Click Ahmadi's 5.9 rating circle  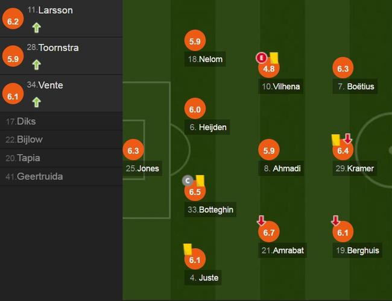tap(269, 150)
